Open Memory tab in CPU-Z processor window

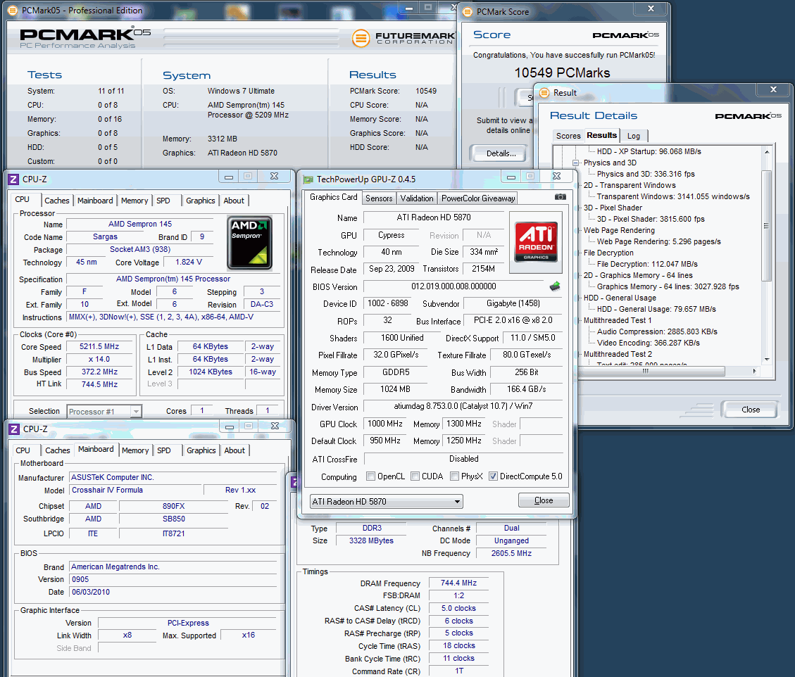[x=134, y=201]
